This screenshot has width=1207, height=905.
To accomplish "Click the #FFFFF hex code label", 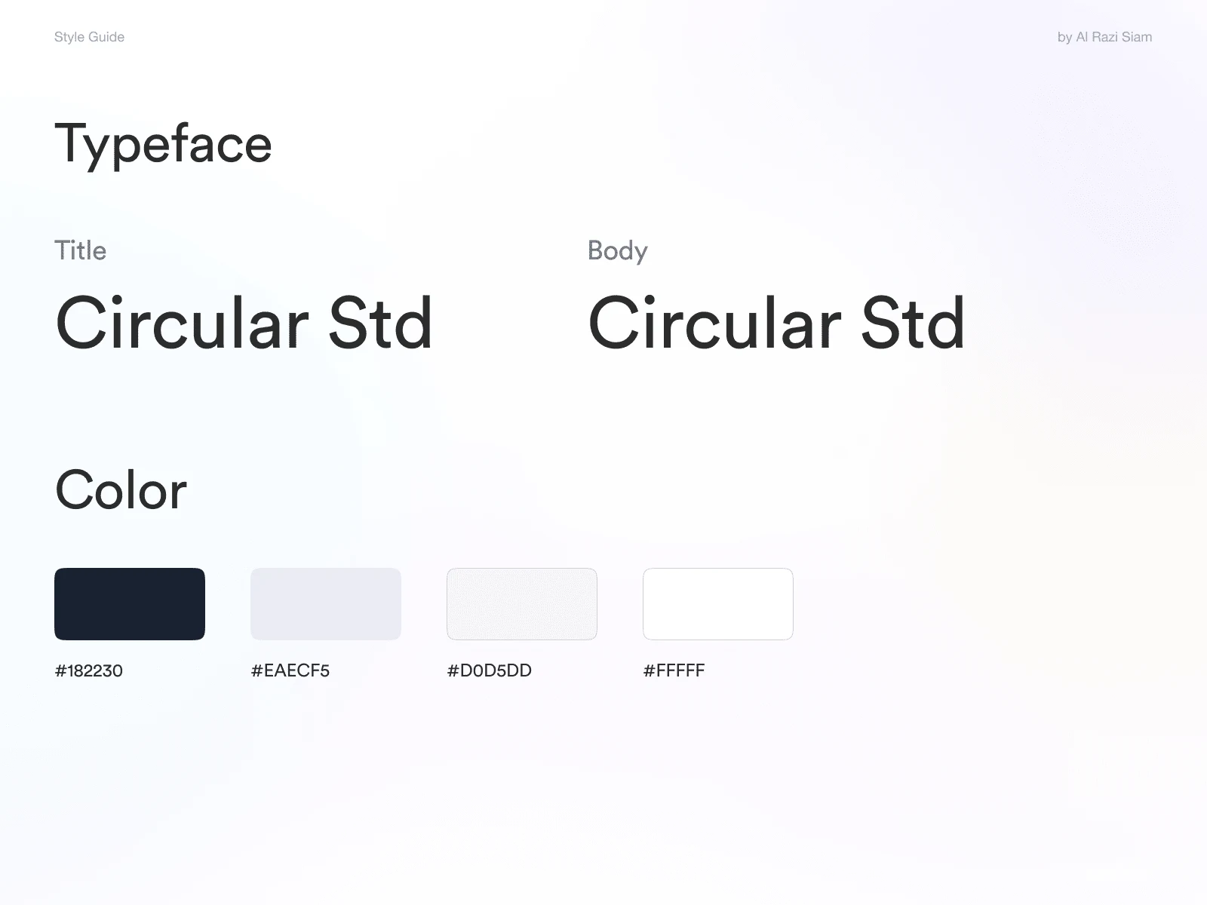I will 674,670.
